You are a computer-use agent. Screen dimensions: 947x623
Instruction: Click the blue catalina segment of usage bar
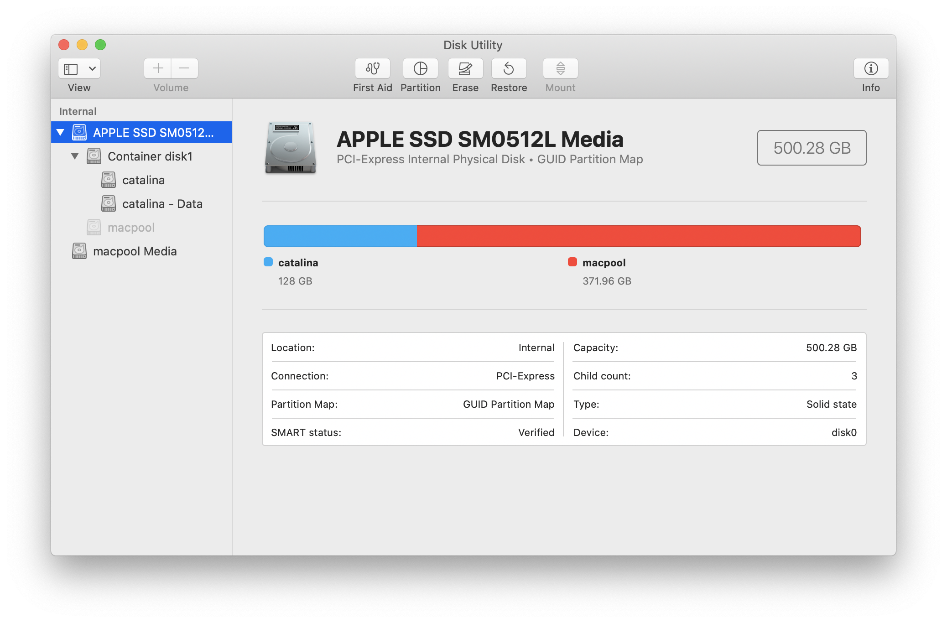(340, 236)
